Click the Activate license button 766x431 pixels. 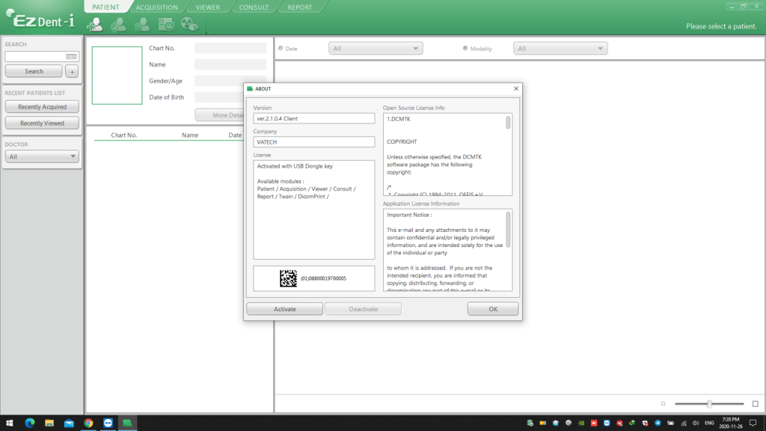284,309
